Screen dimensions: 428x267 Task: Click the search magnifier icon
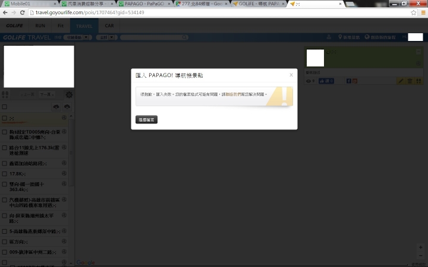coord(185,37)
